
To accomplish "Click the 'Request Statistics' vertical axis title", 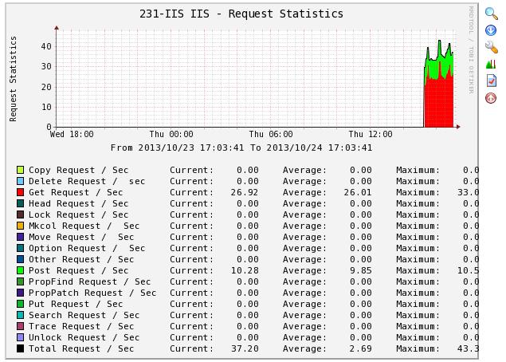I will 13,79.
